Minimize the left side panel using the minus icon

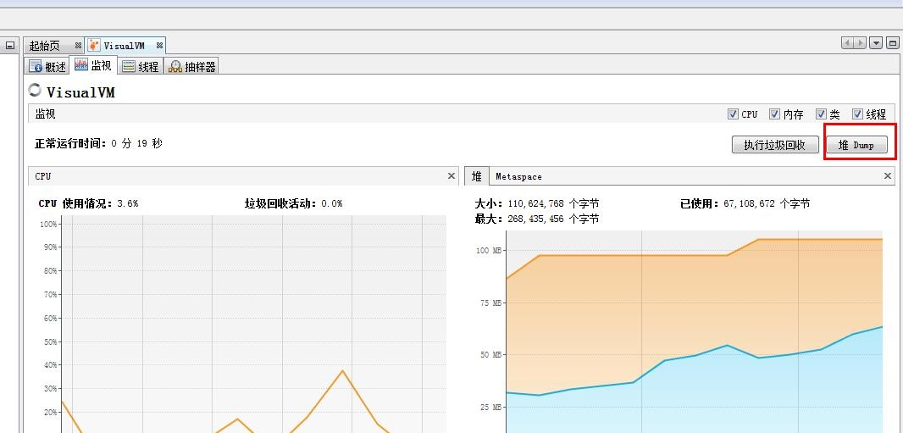click(10, 46)
